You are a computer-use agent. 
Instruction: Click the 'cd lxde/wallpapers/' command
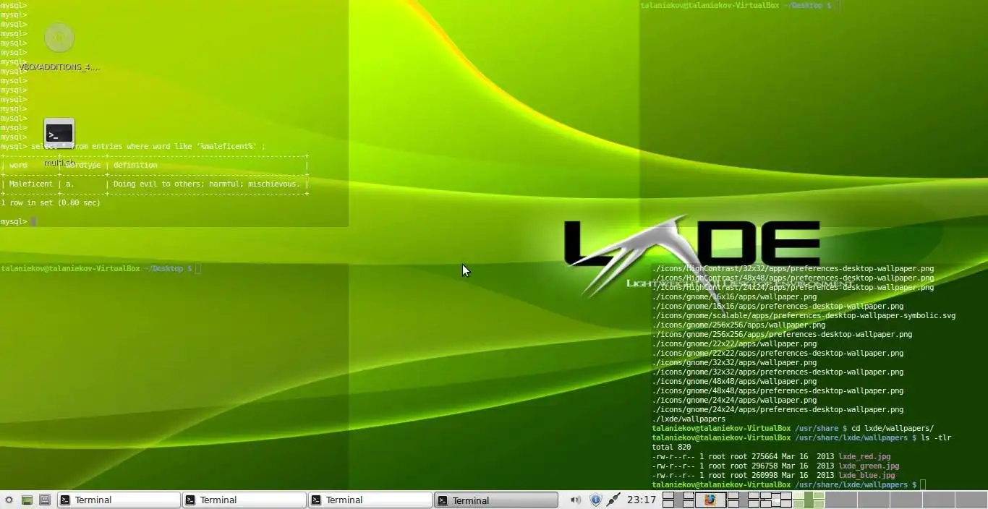[893, 428]
